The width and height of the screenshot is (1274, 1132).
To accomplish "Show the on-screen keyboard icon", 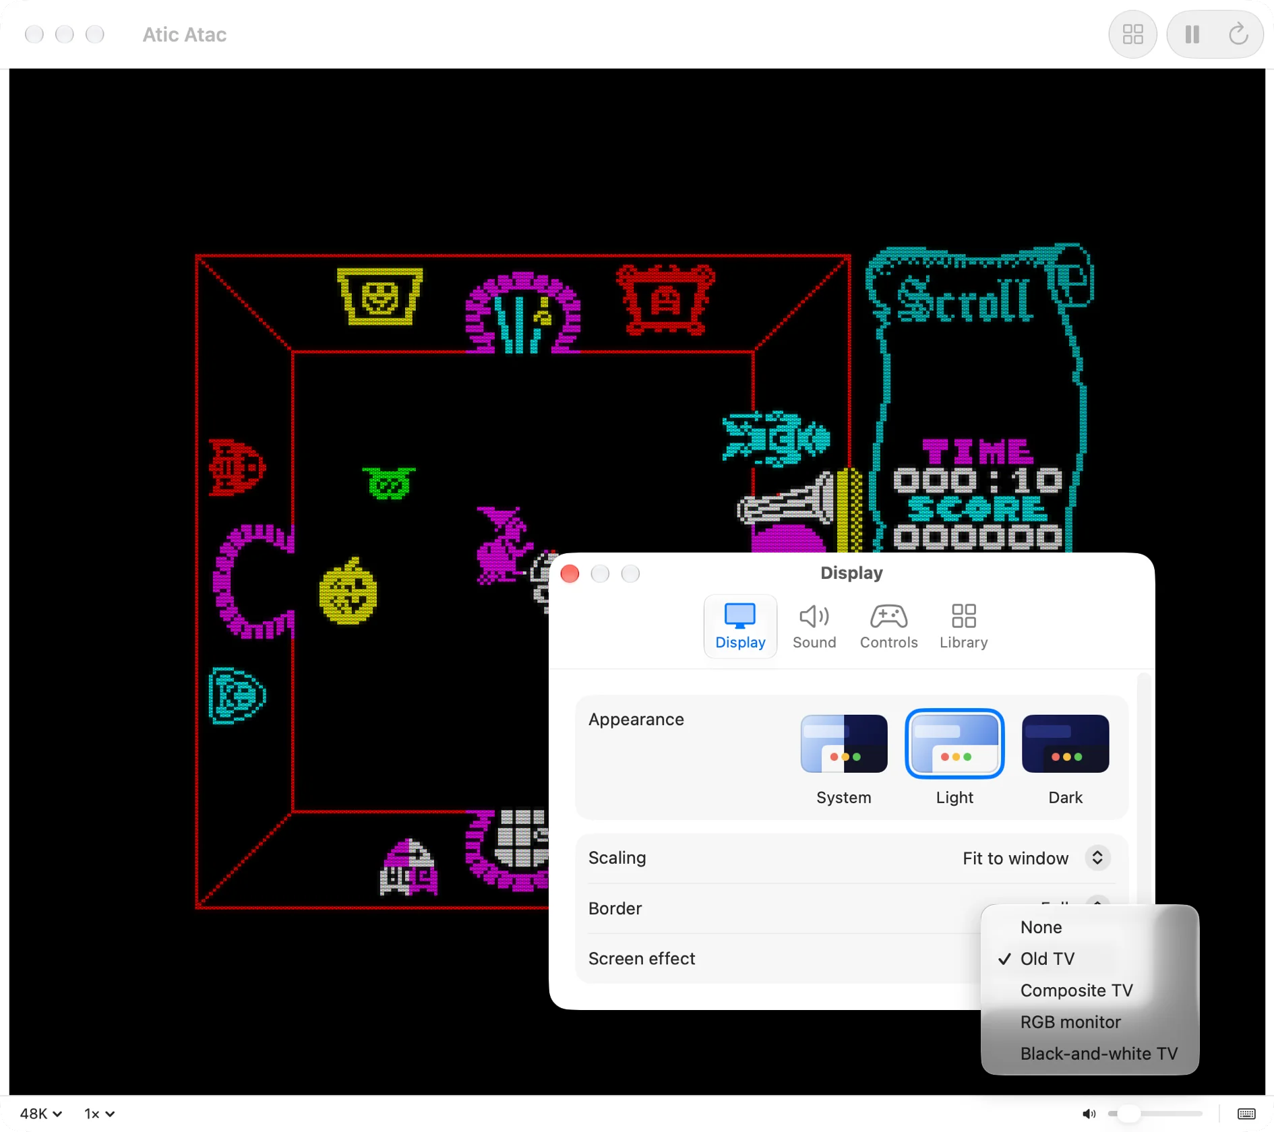I will (x=1246, y=1114).
